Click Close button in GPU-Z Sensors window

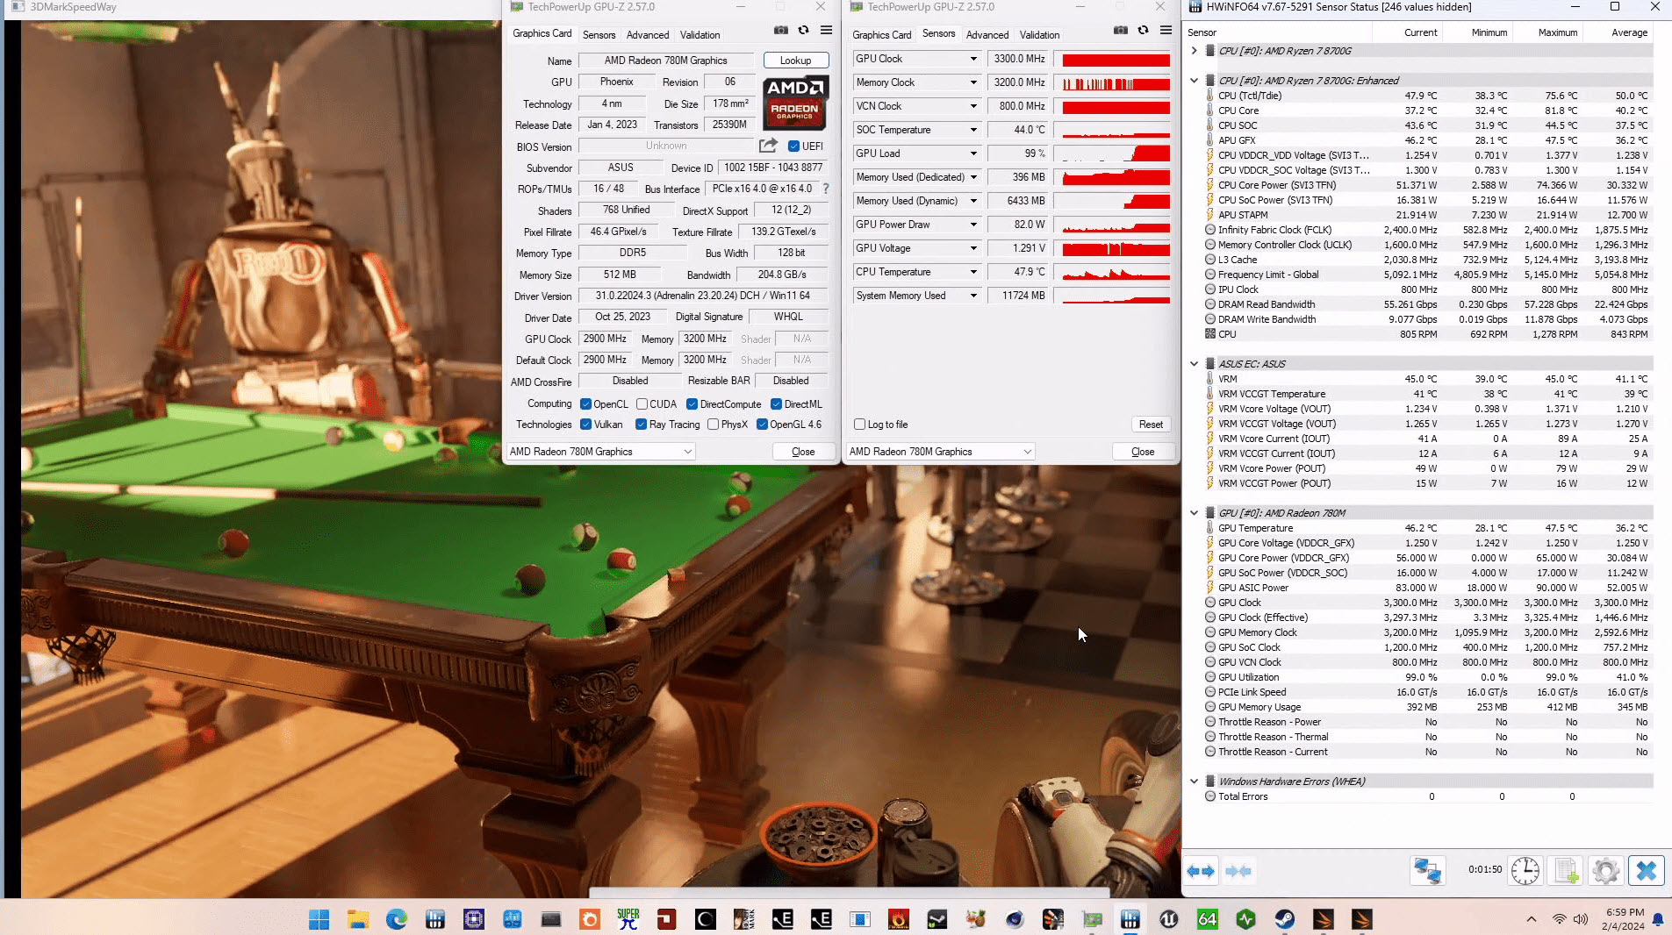[x=1143, y=452]
